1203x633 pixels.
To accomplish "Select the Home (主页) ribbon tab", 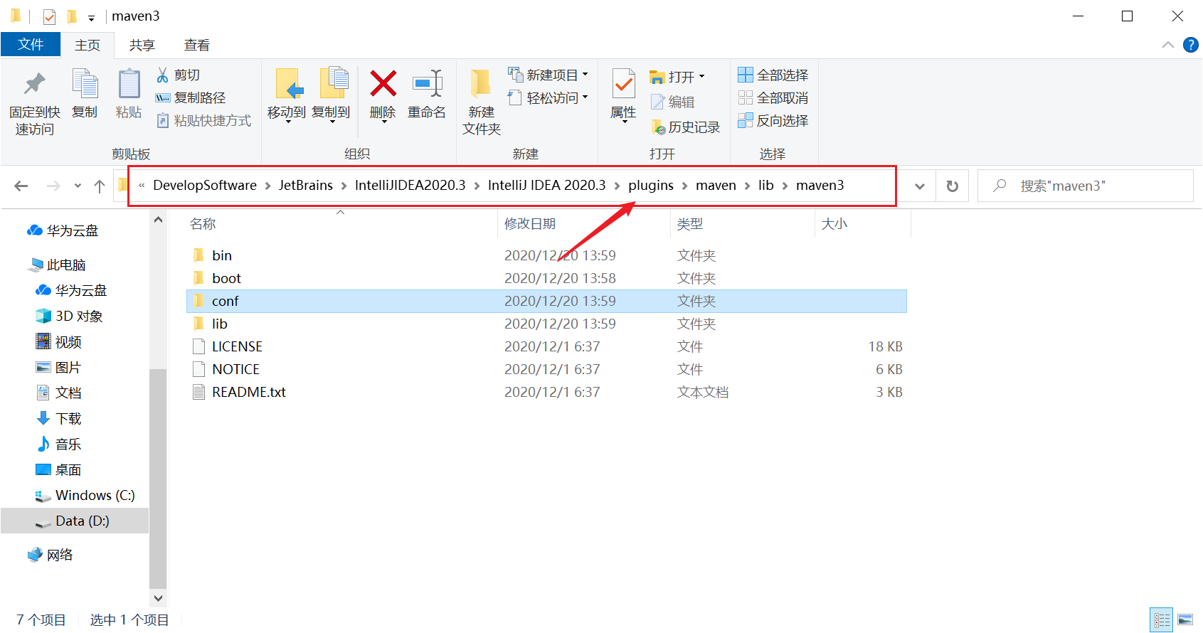I will click(x=88, y=45).
